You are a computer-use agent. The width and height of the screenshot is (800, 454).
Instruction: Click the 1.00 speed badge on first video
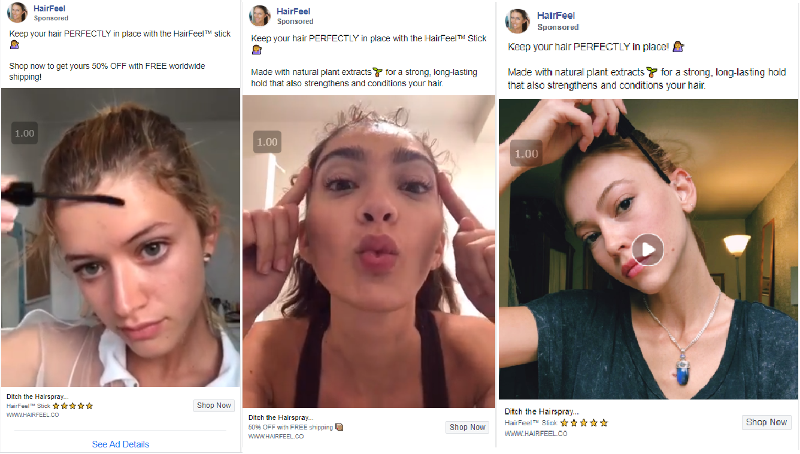[25, 133]
